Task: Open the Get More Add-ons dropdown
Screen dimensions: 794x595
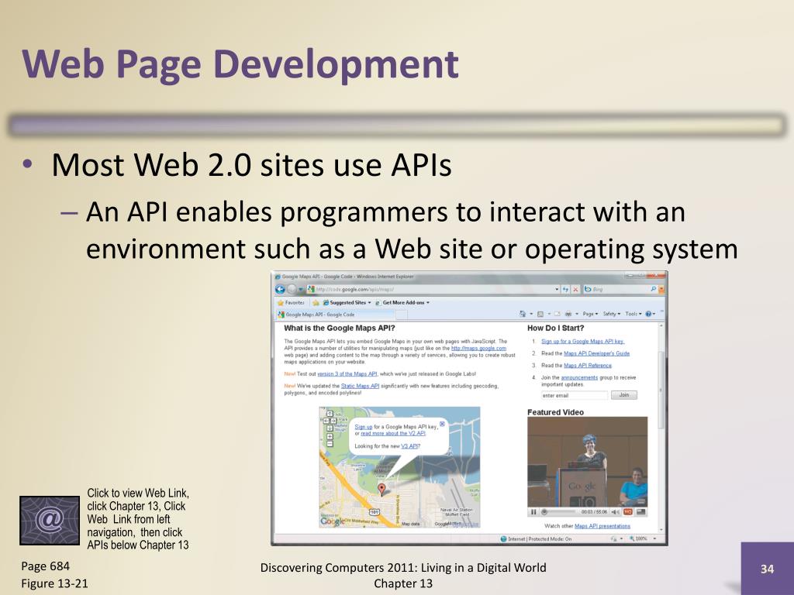Action: (x=402, y=303)
